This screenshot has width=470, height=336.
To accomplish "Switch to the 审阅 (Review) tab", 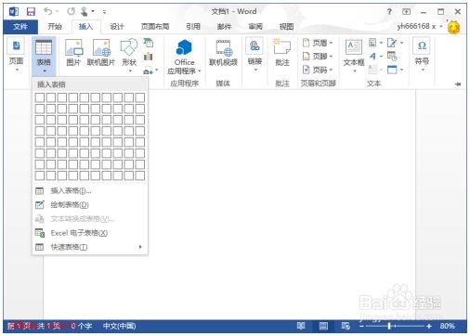I will point(255,27).
